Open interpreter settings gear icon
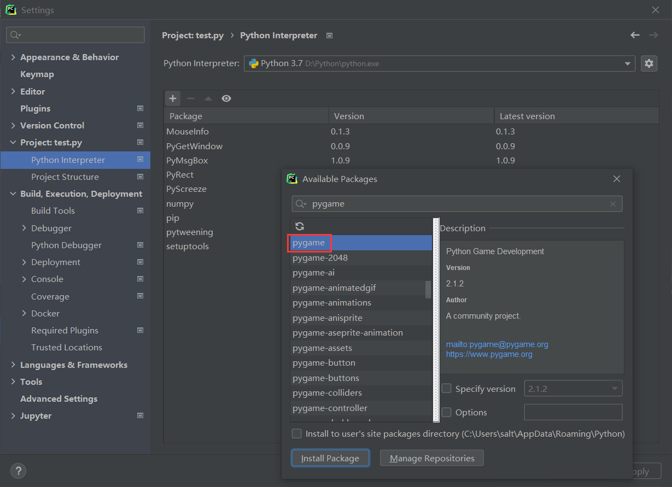 pos(649,63)
